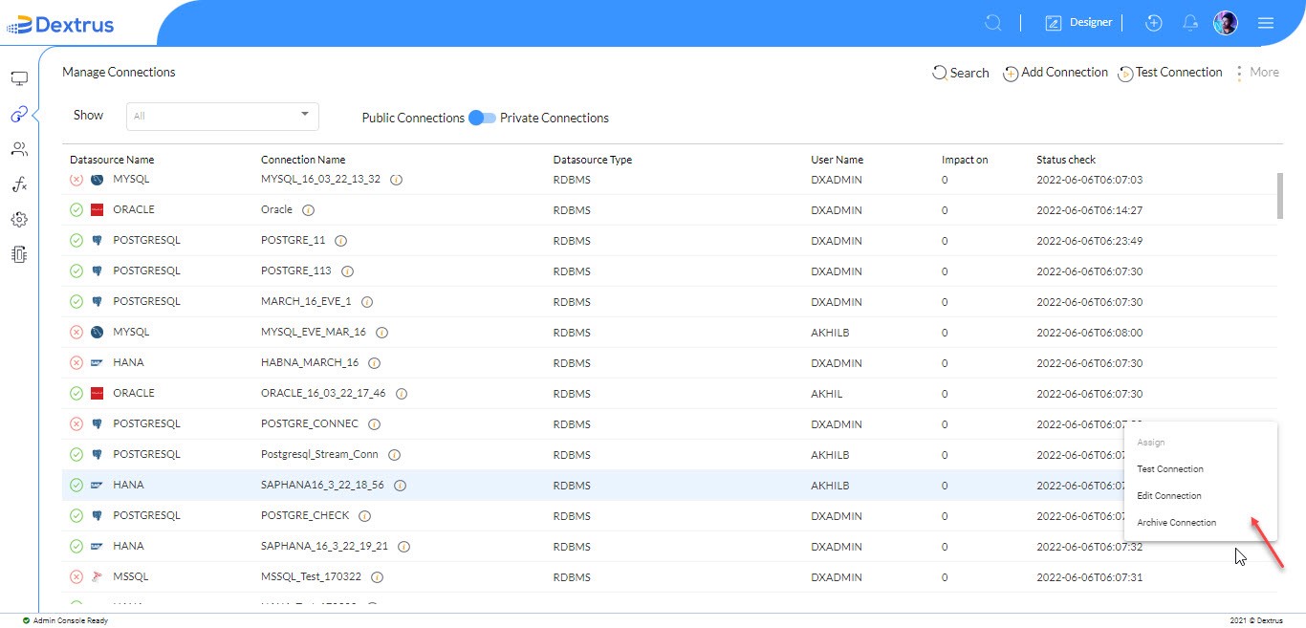
Task: Open info icon for Postgresql_Stream_Conn
Action: point(394,455)
